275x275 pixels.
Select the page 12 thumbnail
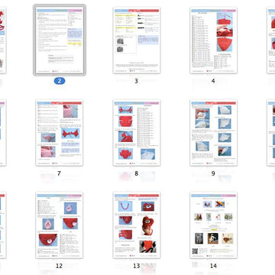pos(60,225)
